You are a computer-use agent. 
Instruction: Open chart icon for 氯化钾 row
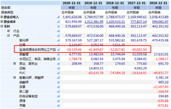pos(58,40)
